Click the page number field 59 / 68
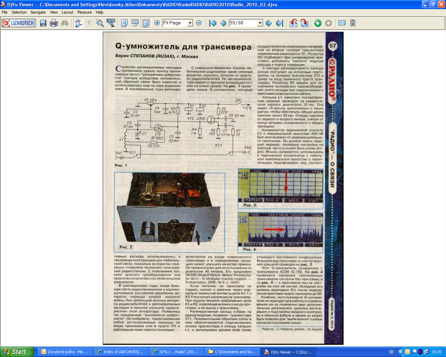Image resolution: width=446 pixels, height=357 pixels. click(x=243, y=23)
